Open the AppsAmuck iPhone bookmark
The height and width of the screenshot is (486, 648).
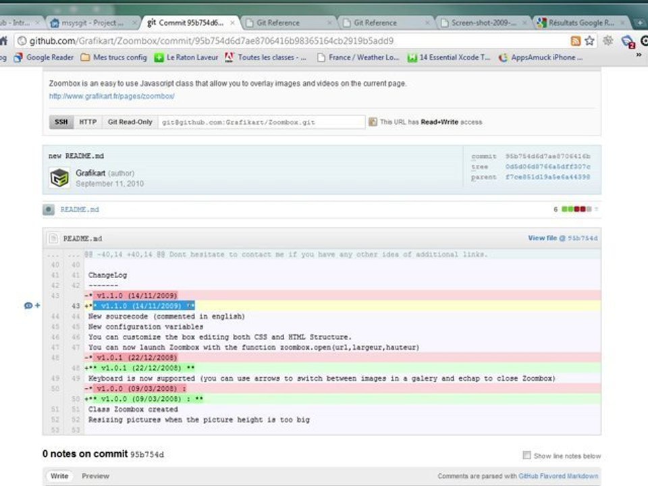pos(541,57)
